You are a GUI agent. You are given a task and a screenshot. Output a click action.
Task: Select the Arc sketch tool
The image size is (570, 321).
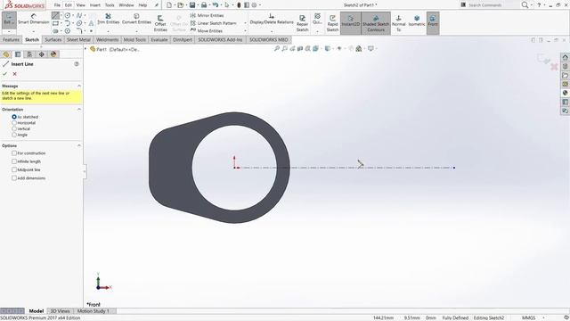tap(68, 23)
